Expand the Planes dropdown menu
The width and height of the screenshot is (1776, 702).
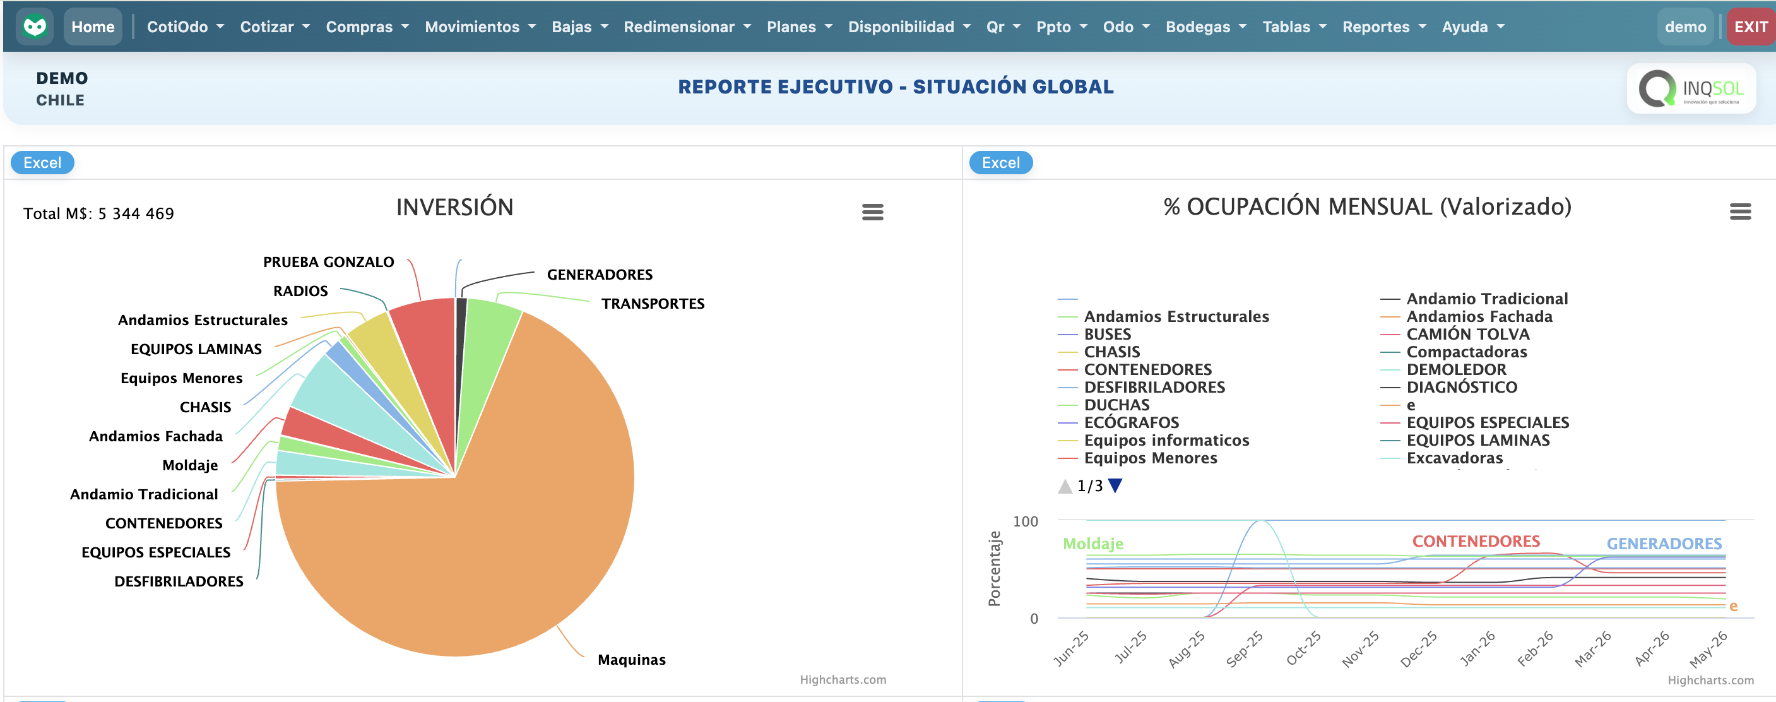point(800,27)
